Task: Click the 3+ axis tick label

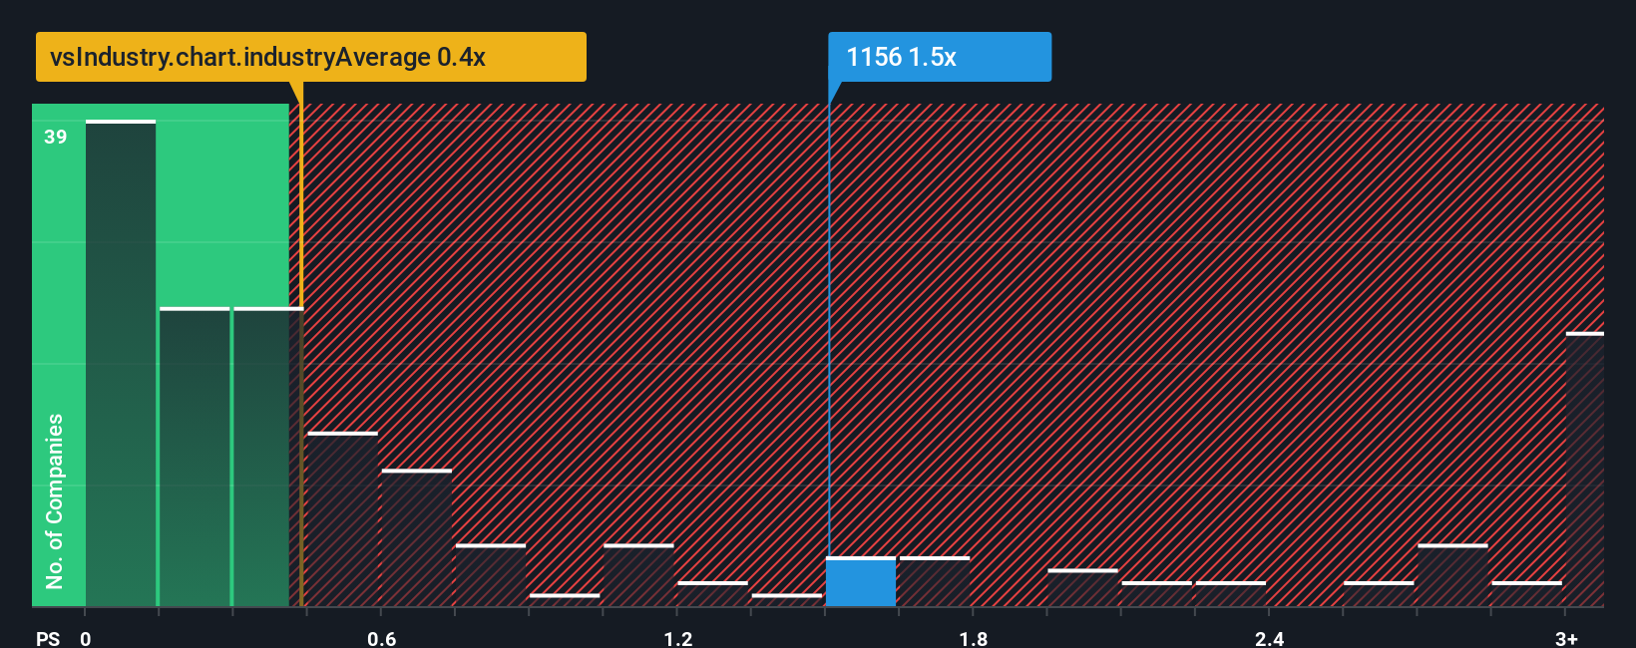Action: point(1567,638)
